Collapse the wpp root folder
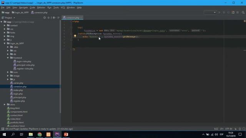This screenshot has height=138, width=246. pos(2,22)
